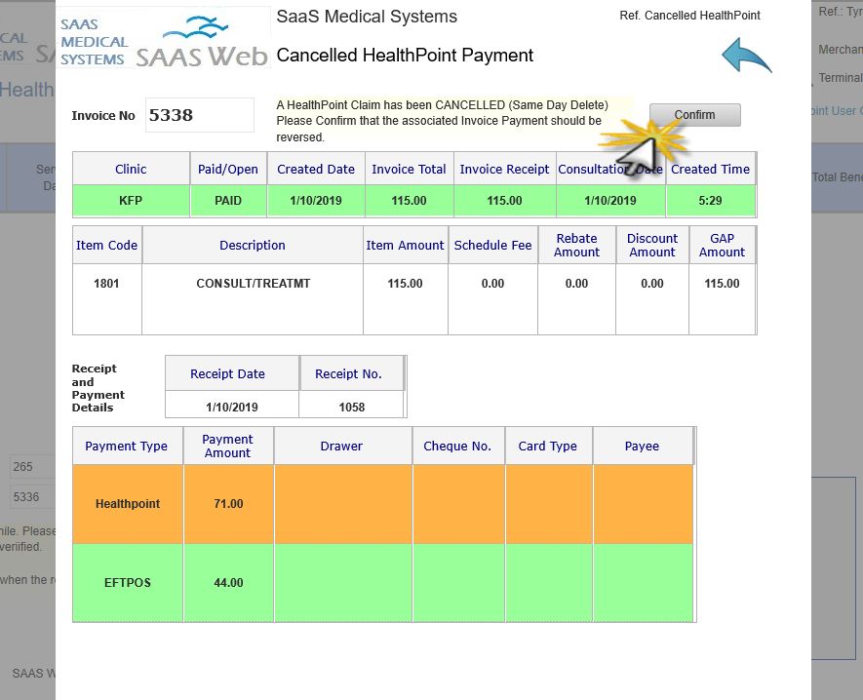Viewport: 863px width, 700px height.
Task: Select the Discount Amount column header
Action: 652,245
